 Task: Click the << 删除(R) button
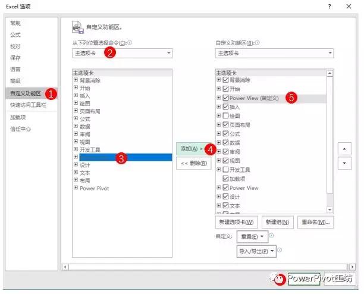[x=194, y=163]
